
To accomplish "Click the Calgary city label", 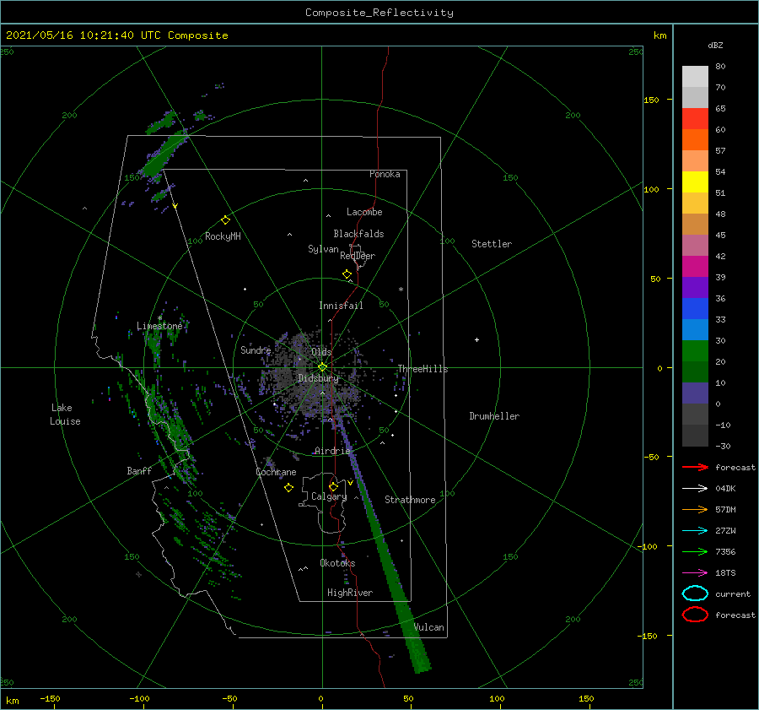I will tap(329, 496).
